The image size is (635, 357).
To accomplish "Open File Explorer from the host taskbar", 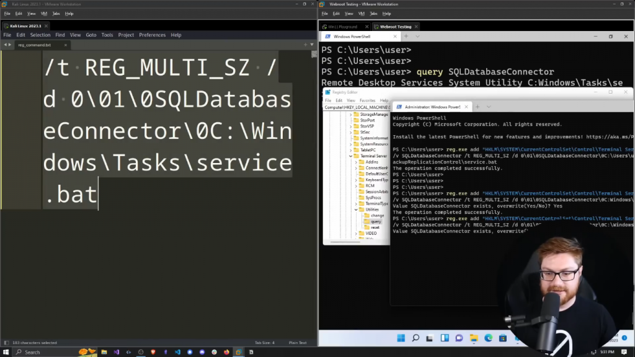I will click(104, 352).
